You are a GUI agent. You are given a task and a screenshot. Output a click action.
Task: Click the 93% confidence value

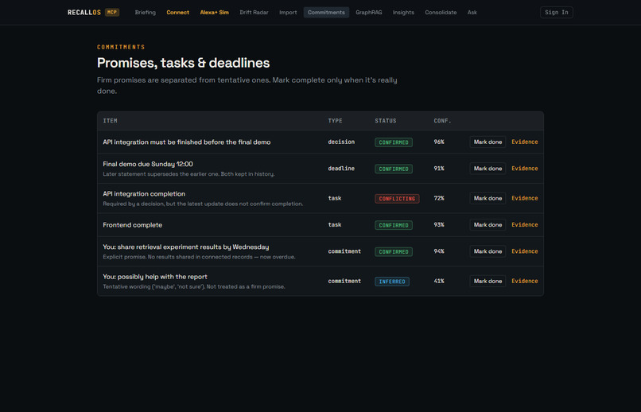click(439, 225)
